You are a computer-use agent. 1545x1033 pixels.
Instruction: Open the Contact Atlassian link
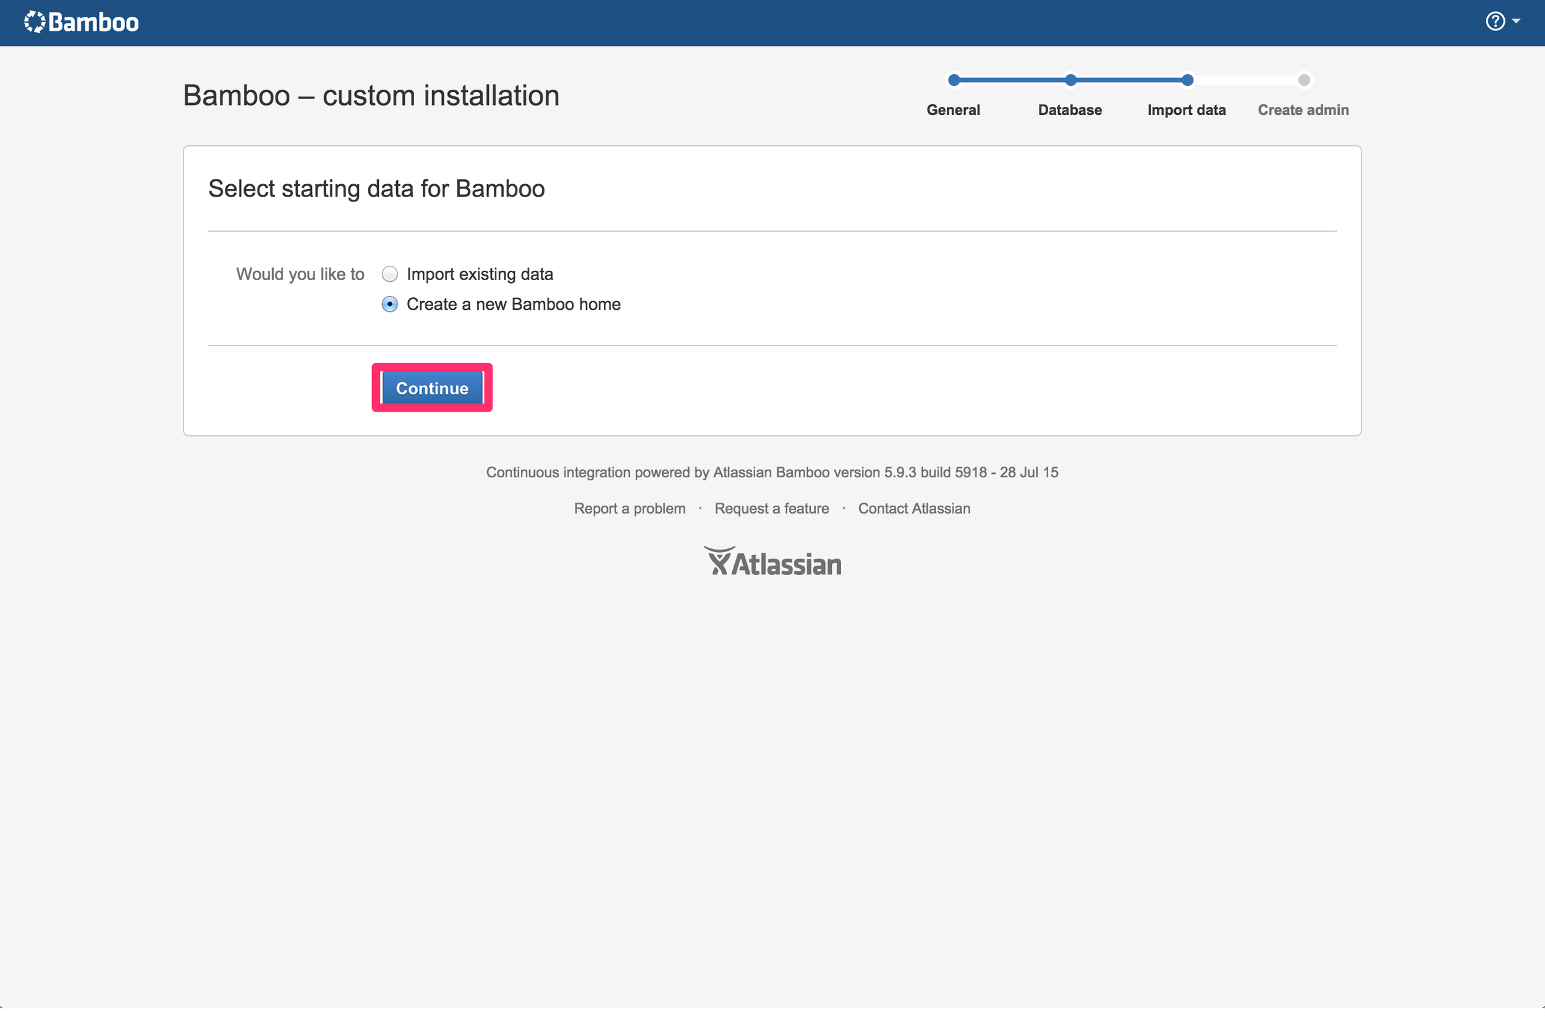pyautogui.click(x=913, y=509)
